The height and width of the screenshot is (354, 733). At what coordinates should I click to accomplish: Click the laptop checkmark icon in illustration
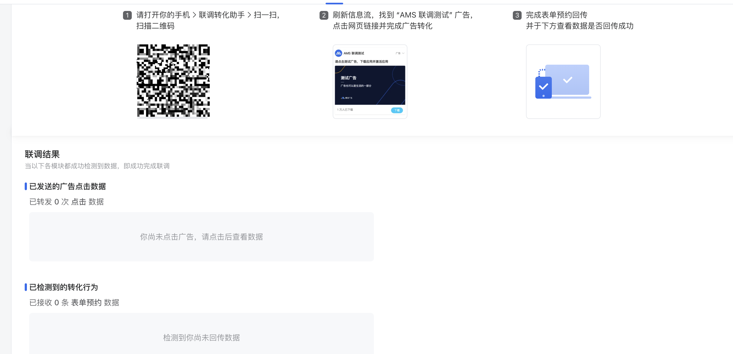coord(567,80)
